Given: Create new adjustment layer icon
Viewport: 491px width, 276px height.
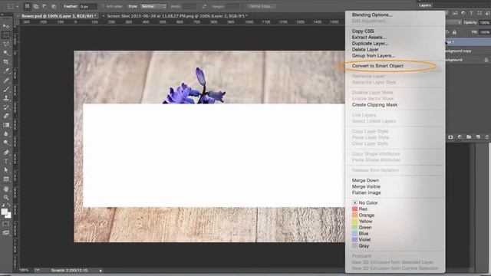Looking at the screenshot, I should (460, 137).
